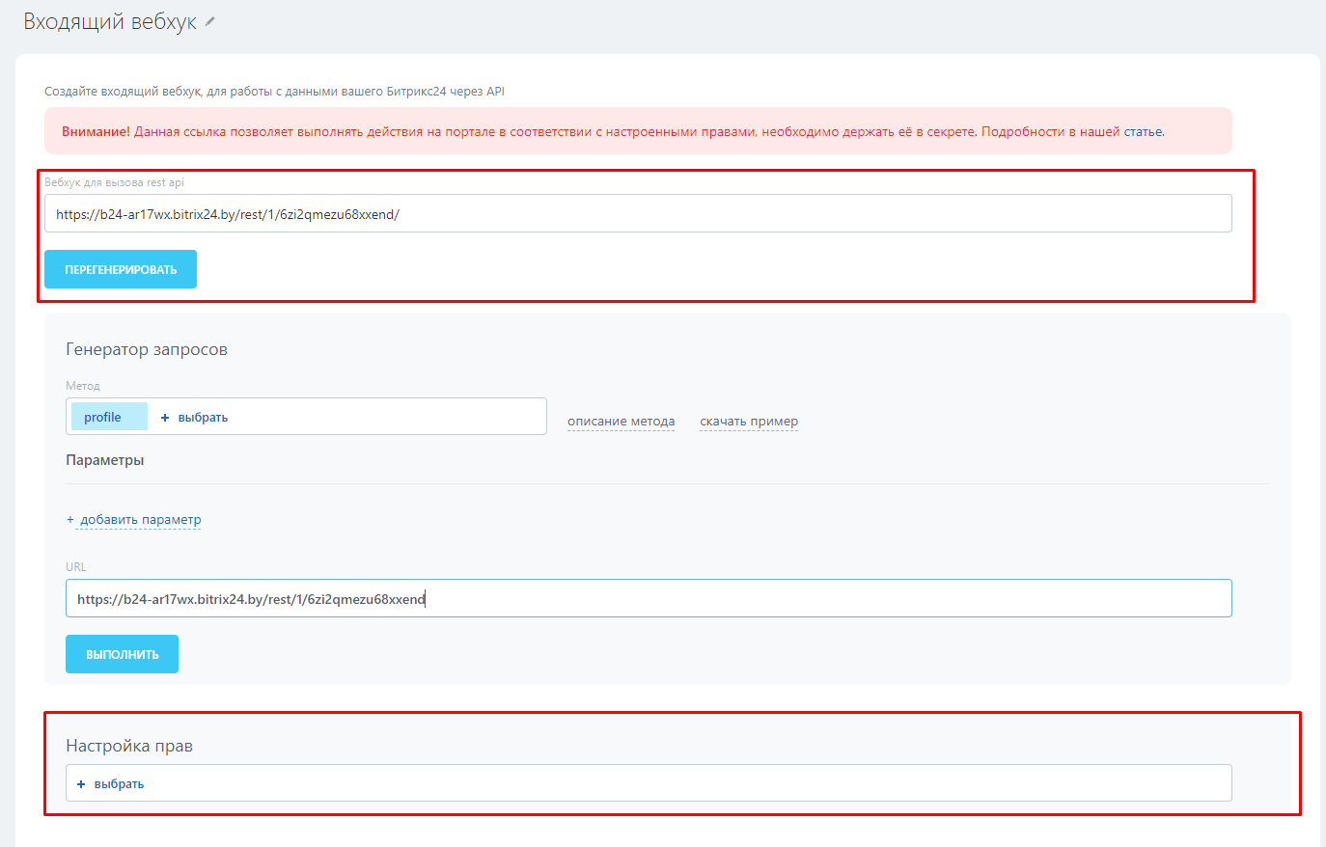Select the profile method tag
1326x847 pixels.
point(109,417)
